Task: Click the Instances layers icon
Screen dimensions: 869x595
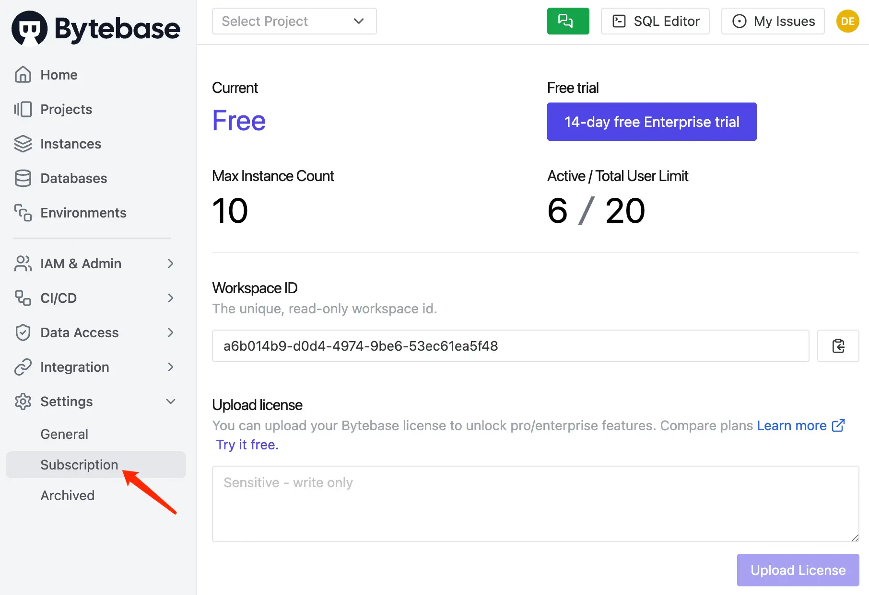Action: [23, 144]
